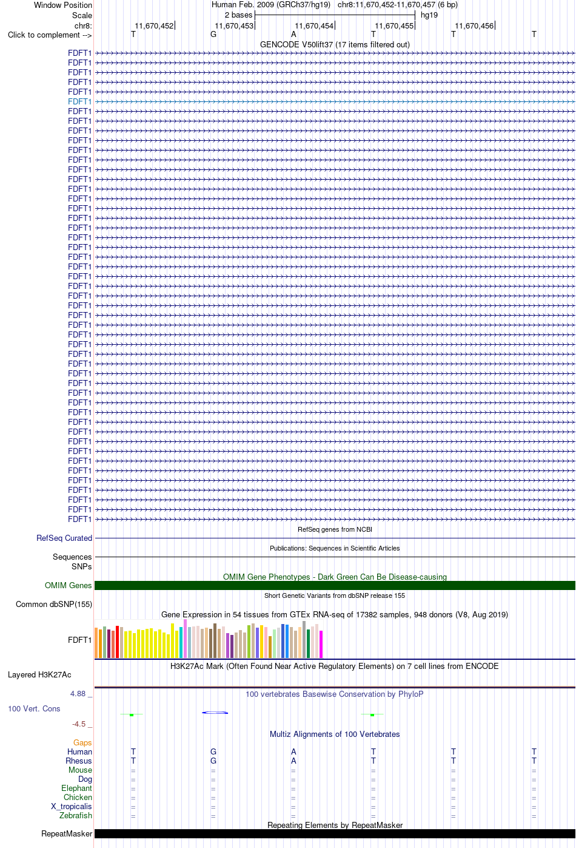
Task: Click the 'Elephant' species row label
Action: (76, 788)
